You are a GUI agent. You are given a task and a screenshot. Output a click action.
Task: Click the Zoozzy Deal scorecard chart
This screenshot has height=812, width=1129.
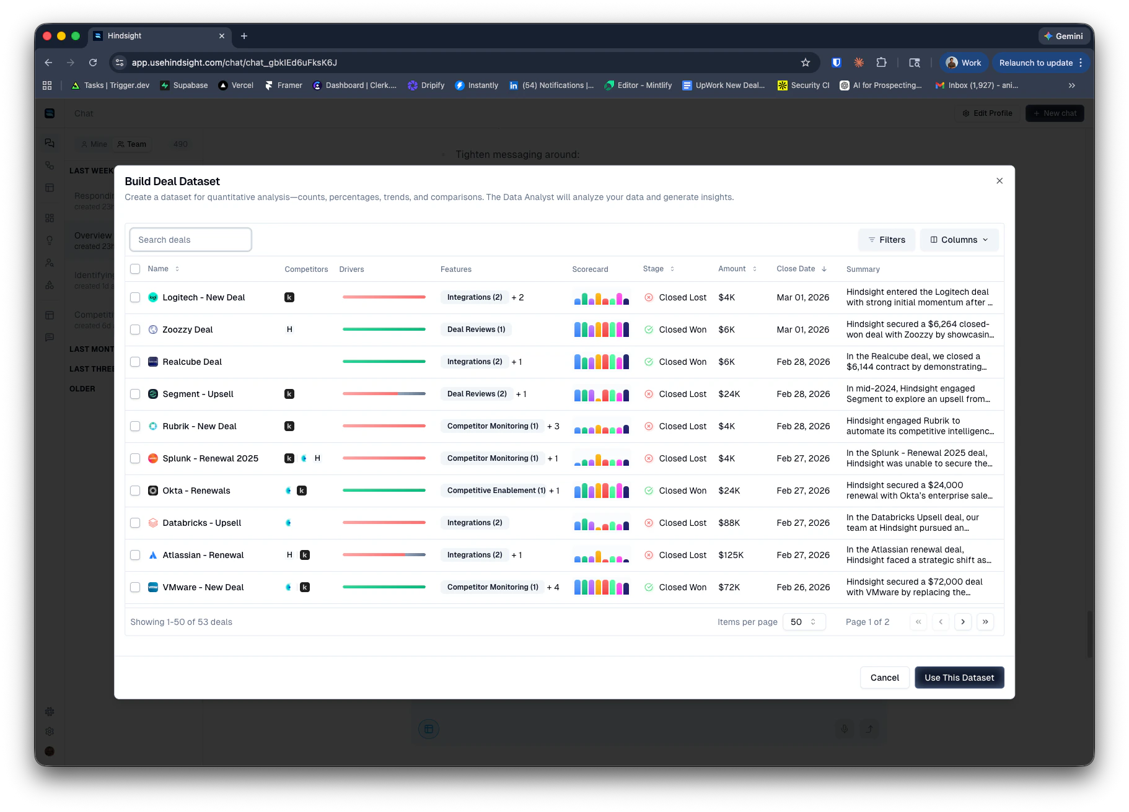[601, 330]
